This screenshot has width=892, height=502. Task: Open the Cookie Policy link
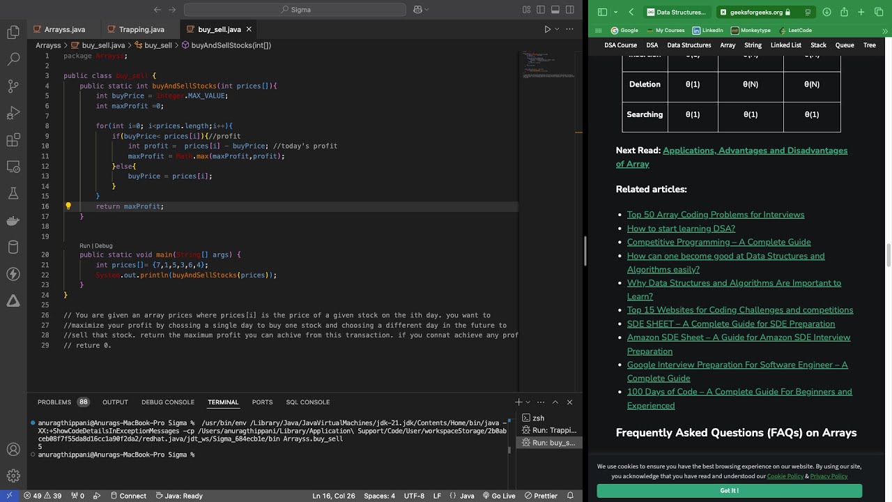pos(785,476)
